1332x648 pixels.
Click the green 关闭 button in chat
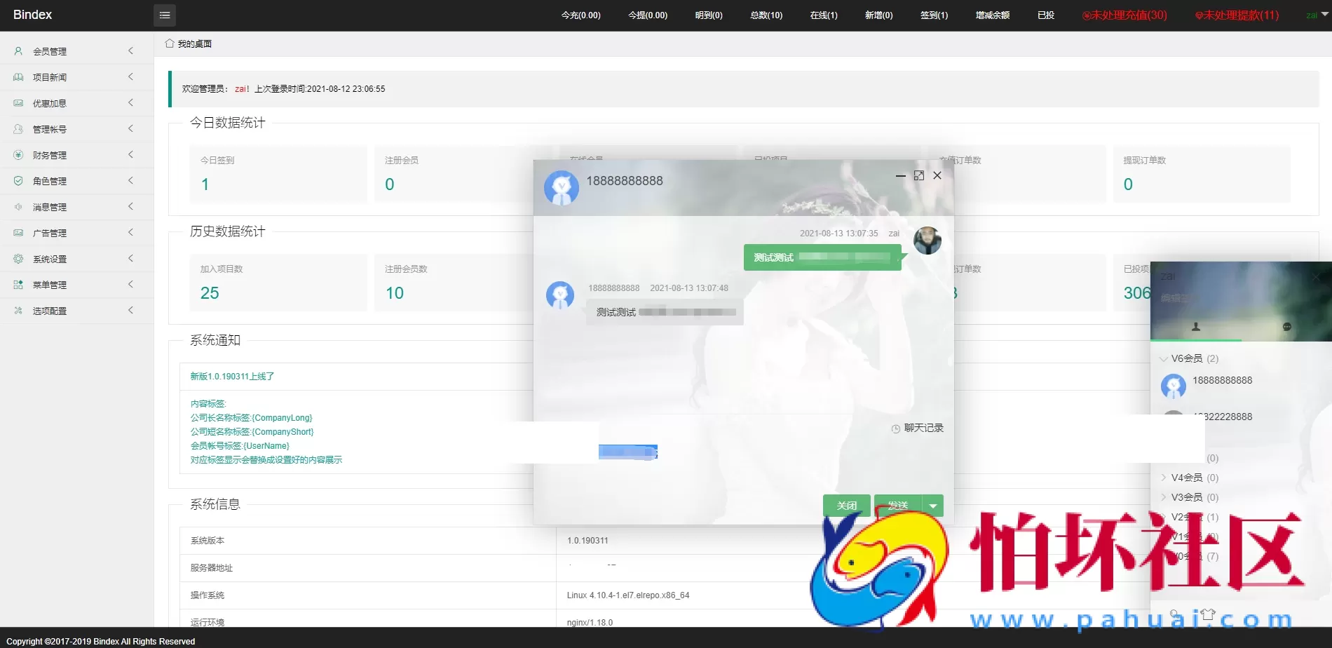point(846,506)
